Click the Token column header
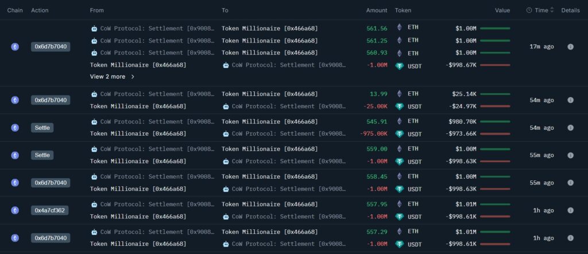 [x=403, y=10]
